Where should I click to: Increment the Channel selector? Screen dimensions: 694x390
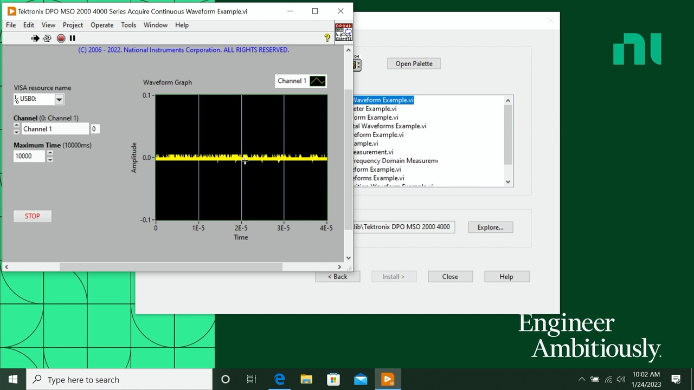[x=16, y=126]
